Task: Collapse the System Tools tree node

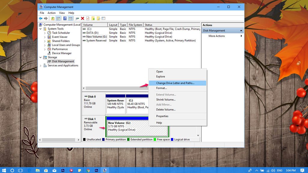Action: click(x=41, y=29)
